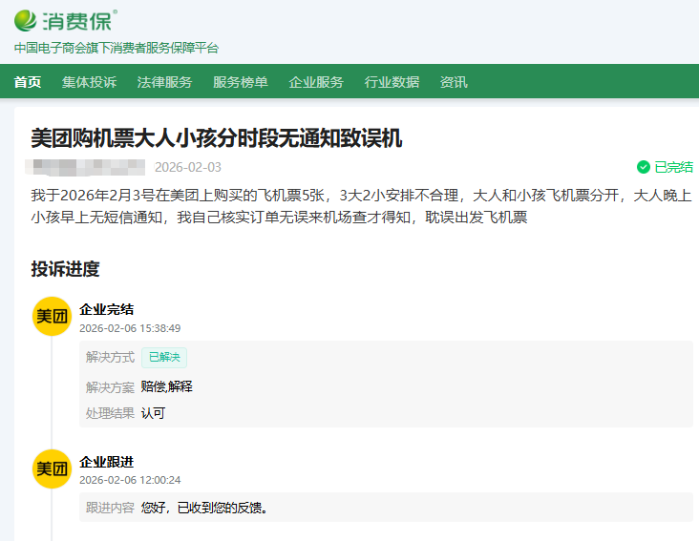The image size is (699, 541).
Task: Click the green checkmark 已完结 status icon
Action: 644,167
